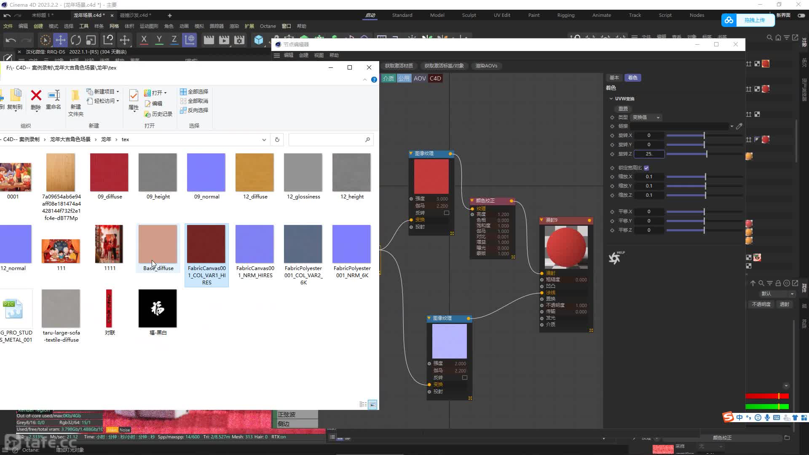Click the Cube primitive icon
This screenshot has width=809, height=455.
(x=258, y=40)
